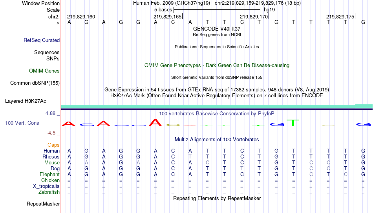Click the tall green T PhyloP logo letter
Screen dimensions: 373x213
293,123
